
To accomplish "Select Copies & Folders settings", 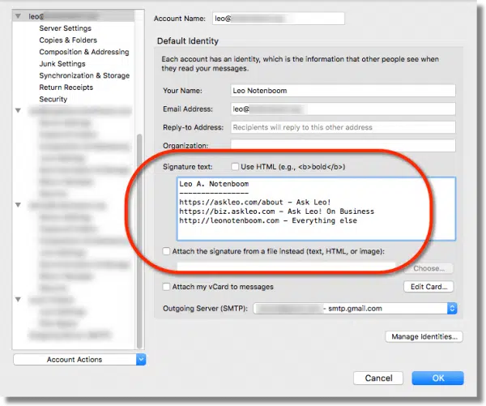I will (68, 40).
